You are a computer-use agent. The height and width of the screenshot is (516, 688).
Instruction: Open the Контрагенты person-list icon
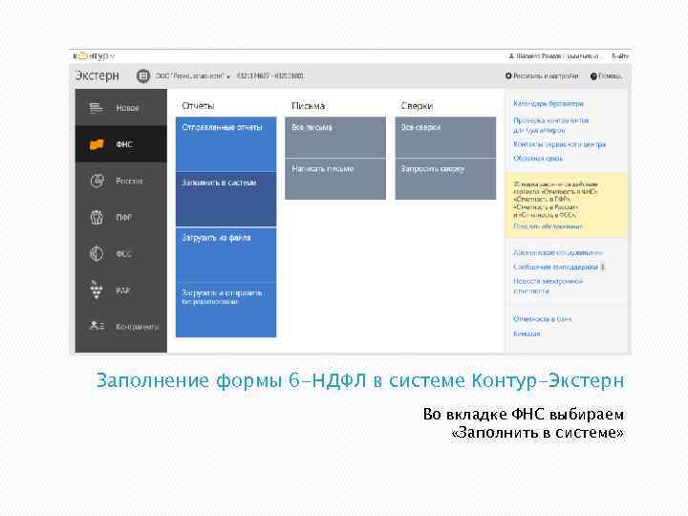(97, 326)
